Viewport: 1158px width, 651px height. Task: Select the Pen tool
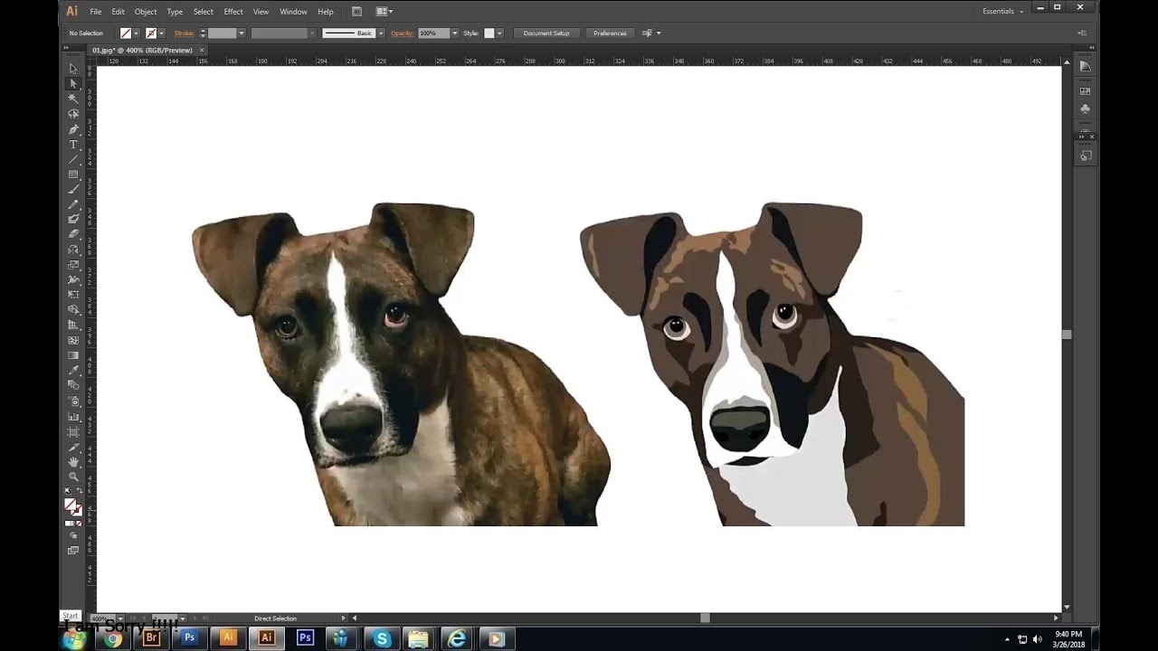(73, 129)
